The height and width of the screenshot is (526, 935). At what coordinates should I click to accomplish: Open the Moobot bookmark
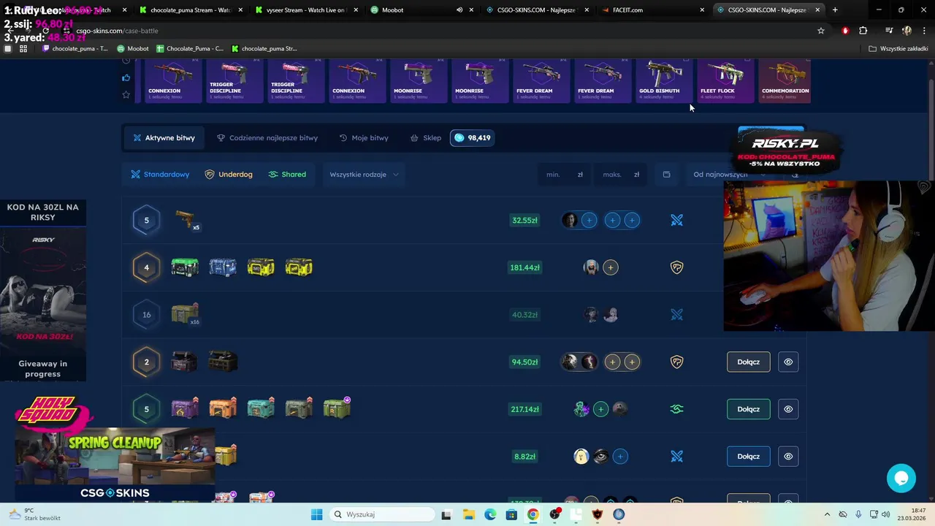point(133,48)
